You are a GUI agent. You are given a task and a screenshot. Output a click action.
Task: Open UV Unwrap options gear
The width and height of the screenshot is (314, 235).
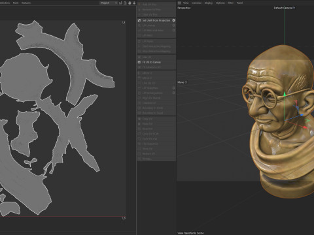click(x=174, y=25)
